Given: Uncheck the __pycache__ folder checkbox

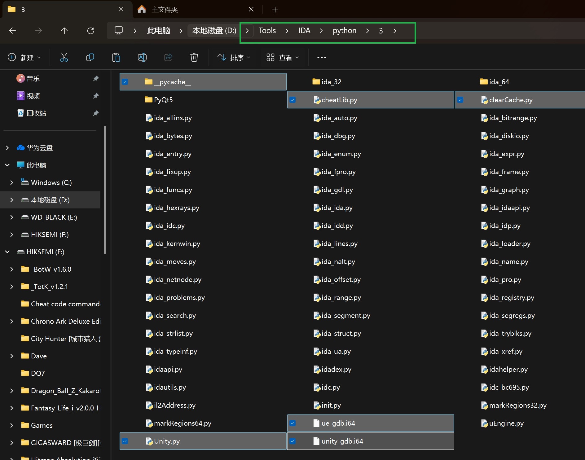Looking at the screenshot, I should (x=125, y=82).
